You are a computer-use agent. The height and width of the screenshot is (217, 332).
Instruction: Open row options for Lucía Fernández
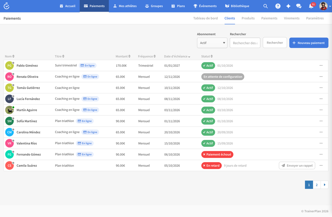point(321,99)
